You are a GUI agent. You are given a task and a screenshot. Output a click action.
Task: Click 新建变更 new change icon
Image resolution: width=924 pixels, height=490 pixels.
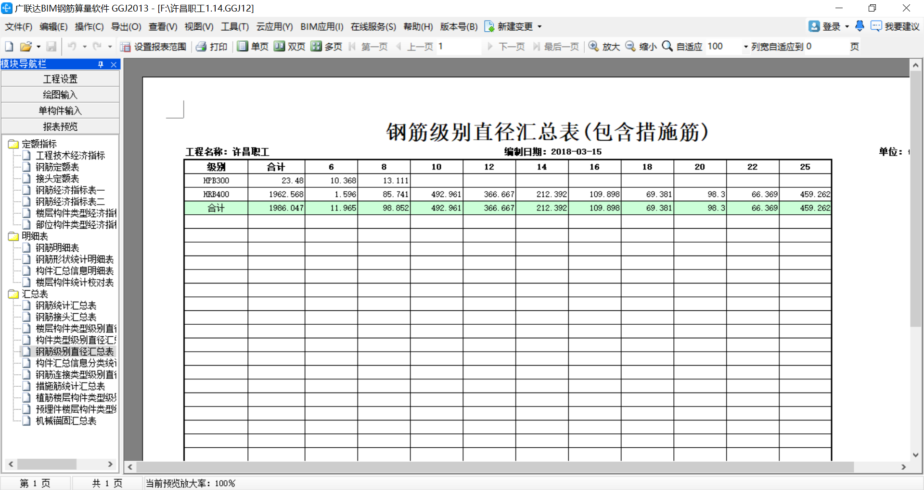coord(489,26)
